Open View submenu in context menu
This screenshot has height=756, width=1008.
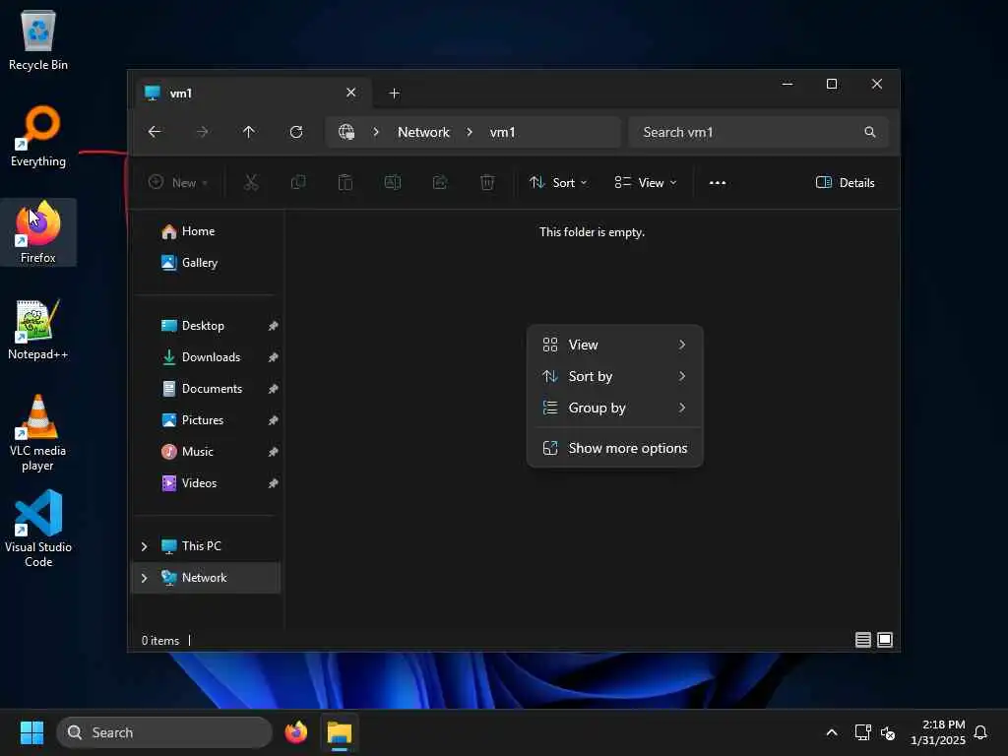614,345
